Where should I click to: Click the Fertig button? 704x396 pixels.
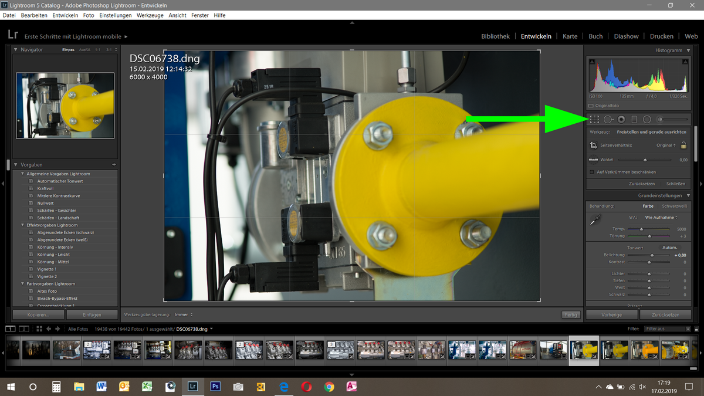[x=570, y=314]
